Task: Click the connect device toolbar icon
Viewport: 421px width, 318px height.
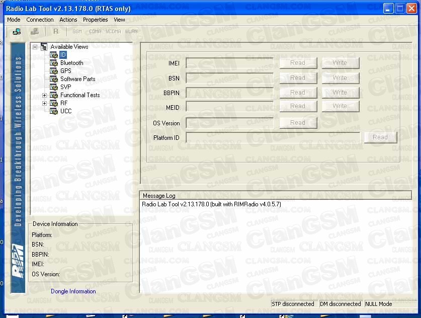Action: pyautogui.click(x=17, y=32)
